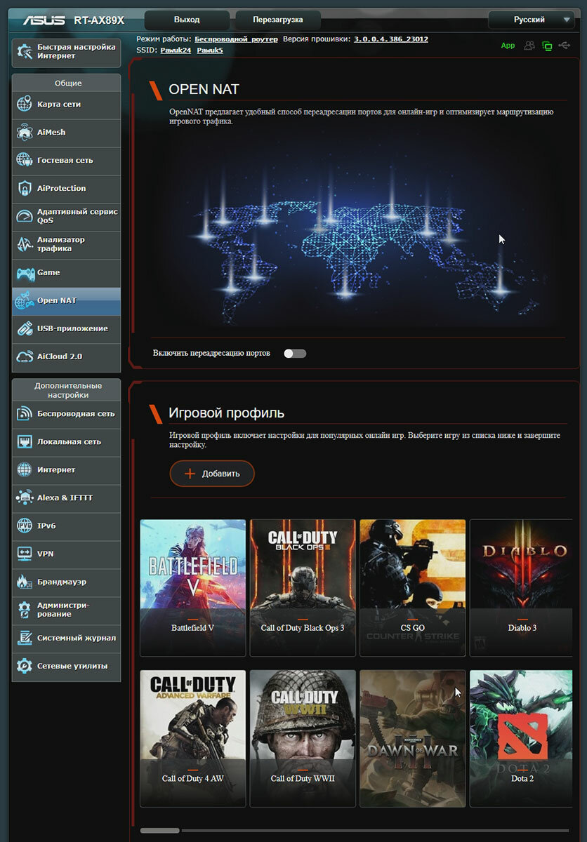The height and width of the screenshot is (842, 587).
Task: Select the Call of Duty 4 AW card
Action: [193, 739]
